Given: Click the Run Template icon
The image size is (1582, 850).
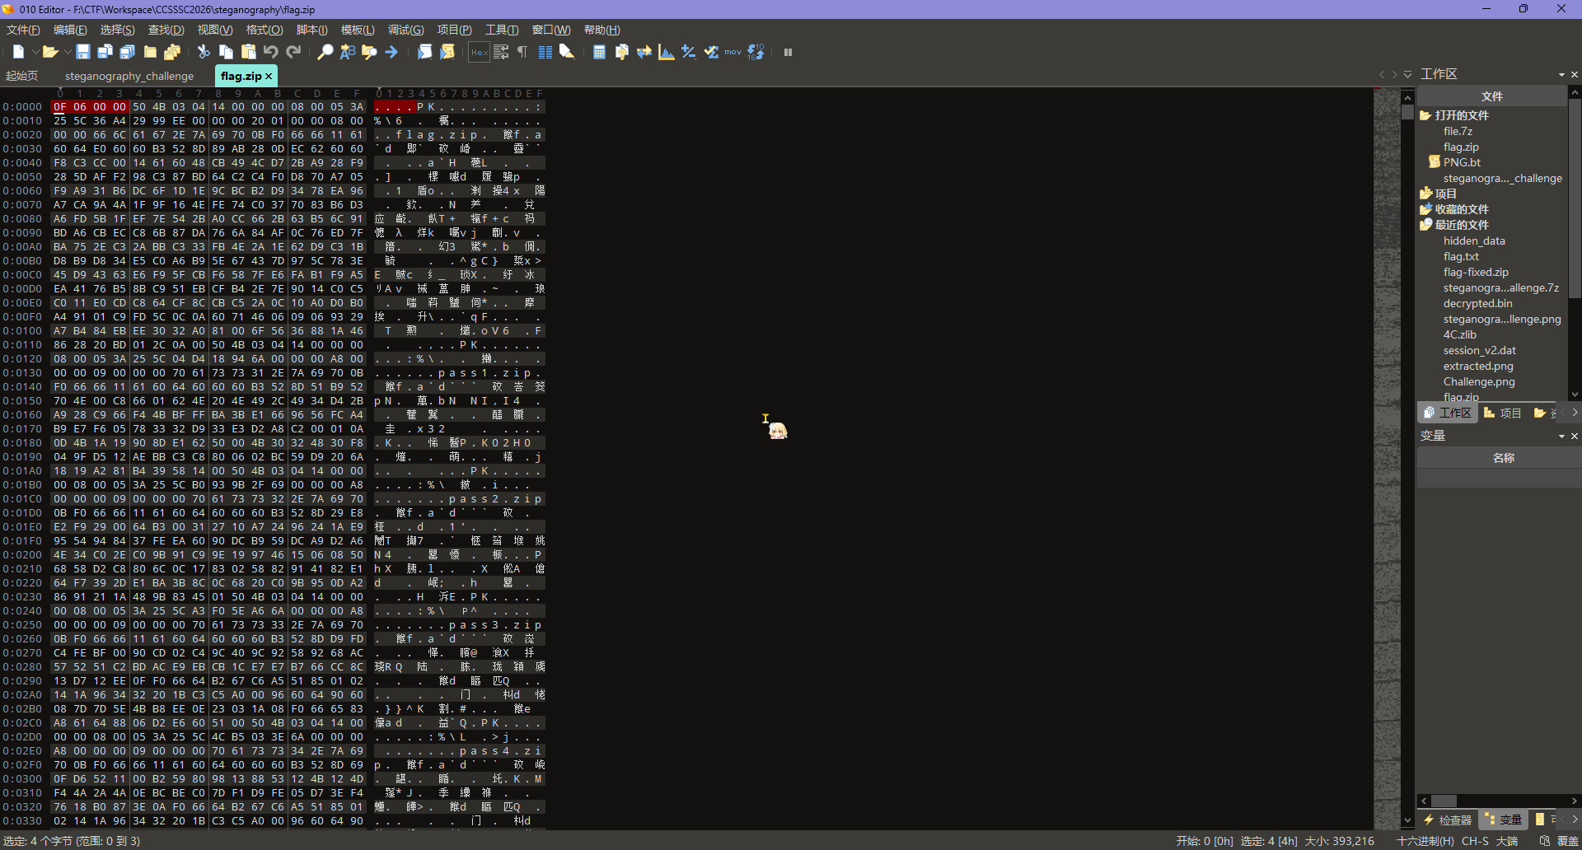Looking at the screenshot, I should coord(447,52).
